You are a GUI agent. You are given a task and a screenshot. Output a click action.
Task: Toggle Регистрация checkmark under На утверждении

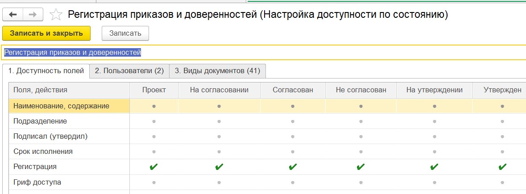[x=435, y=166]
